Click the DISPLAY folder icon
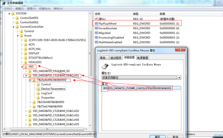 pos(25,53)
